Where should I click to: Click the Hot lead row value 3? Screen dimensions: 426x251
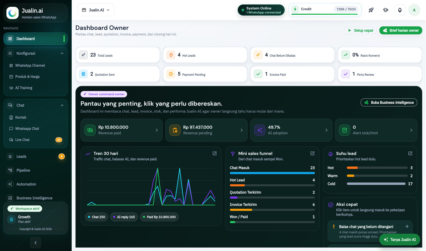pyautogui.click(x=411, y=168)
